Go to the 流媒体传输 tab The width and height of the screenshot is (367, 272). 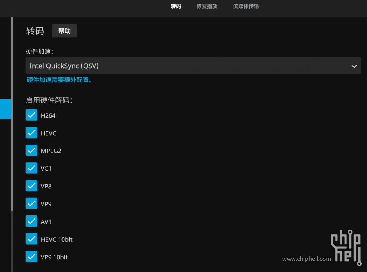[x=246, y=6]
